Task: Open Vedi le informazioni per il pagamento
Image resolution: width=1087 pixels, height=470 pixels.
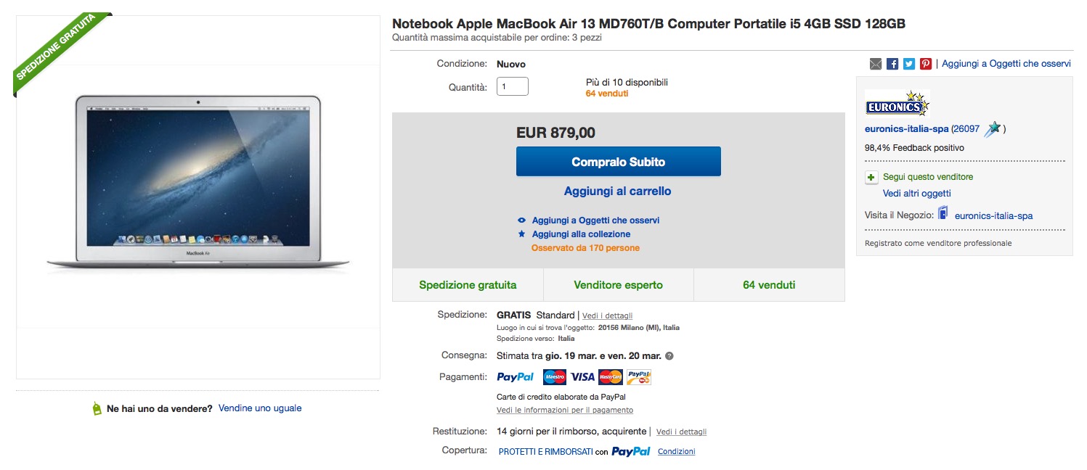Action: pyautogui.click(x=565, y=410)
